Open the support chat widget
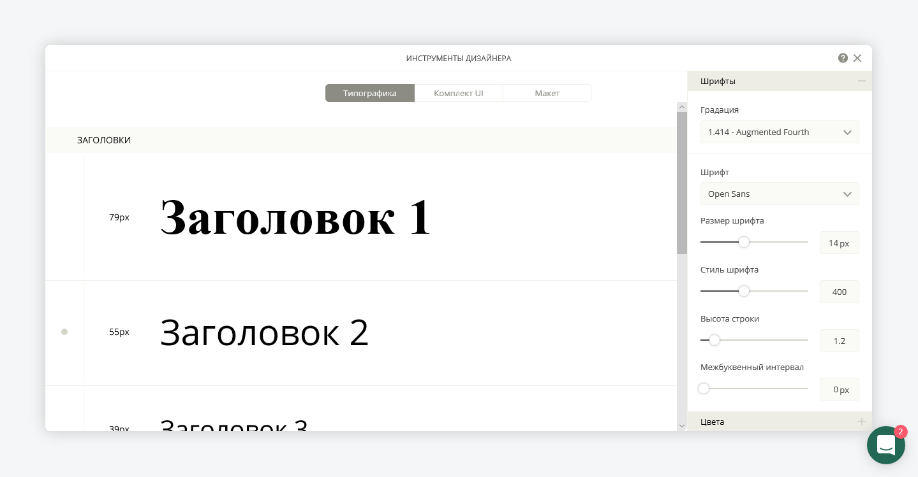The width and height of the screenshot is (918, 477). click(886, 445)
